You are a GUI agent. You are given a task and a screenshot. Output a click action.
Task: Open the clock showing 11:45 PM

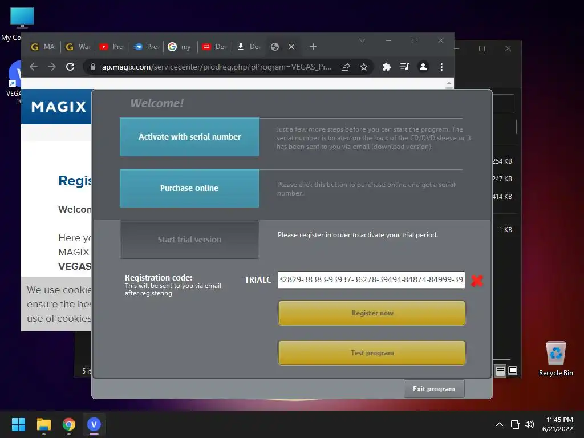coord(558,424)
